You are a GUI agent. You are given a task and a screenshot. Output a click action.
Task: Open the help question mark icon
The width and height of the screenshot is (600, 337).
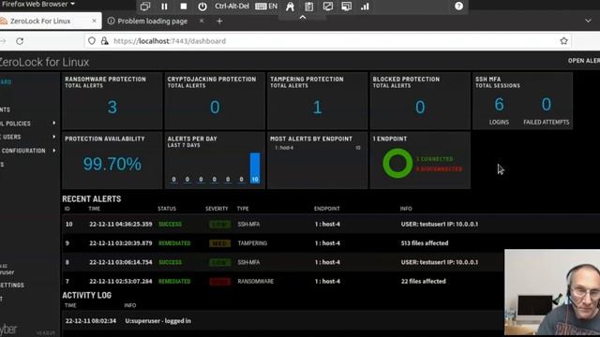[458, 7]
